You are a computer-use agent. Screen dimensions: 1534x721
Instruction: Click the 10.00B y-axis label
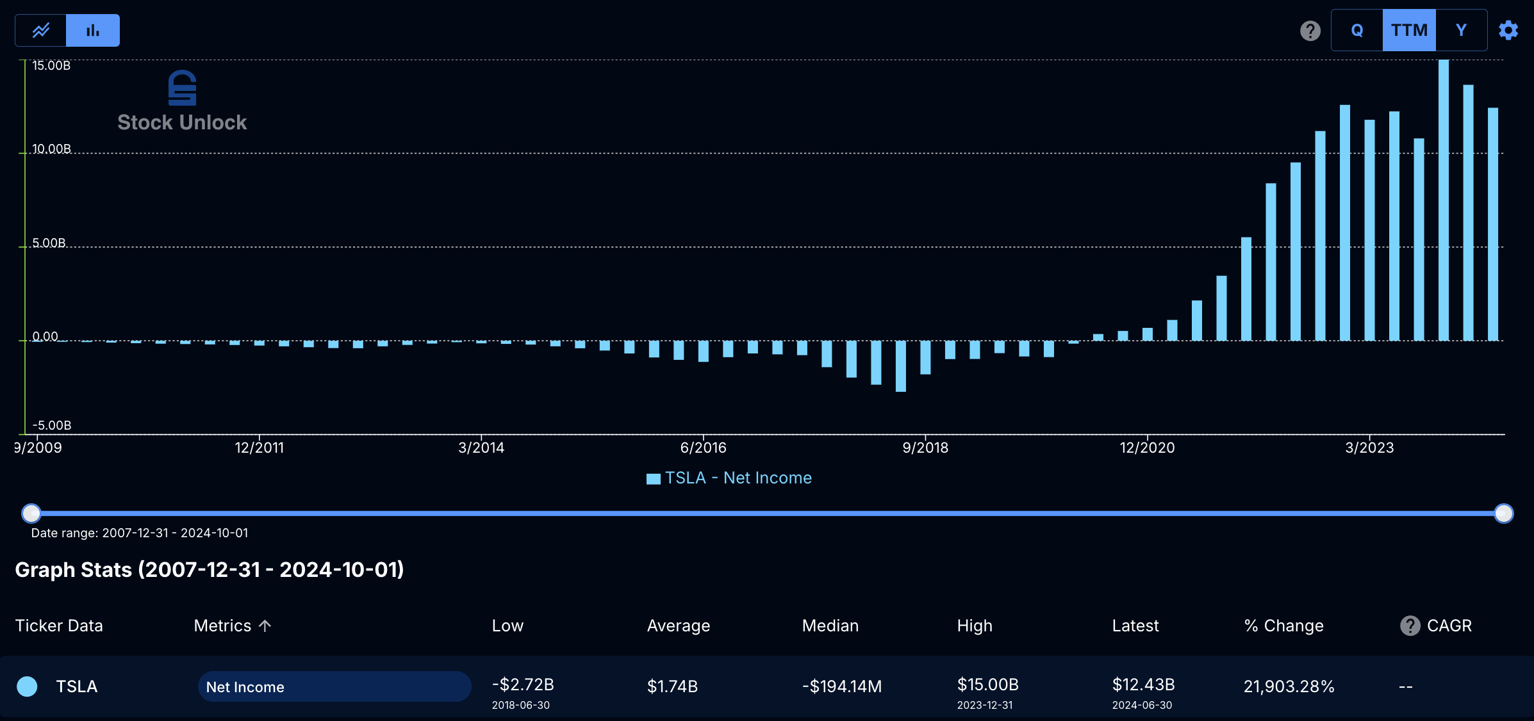[51, 149]
